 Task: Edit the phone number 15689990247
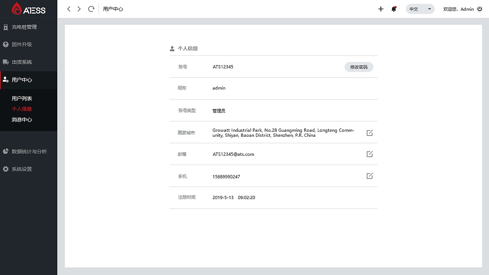369,176
